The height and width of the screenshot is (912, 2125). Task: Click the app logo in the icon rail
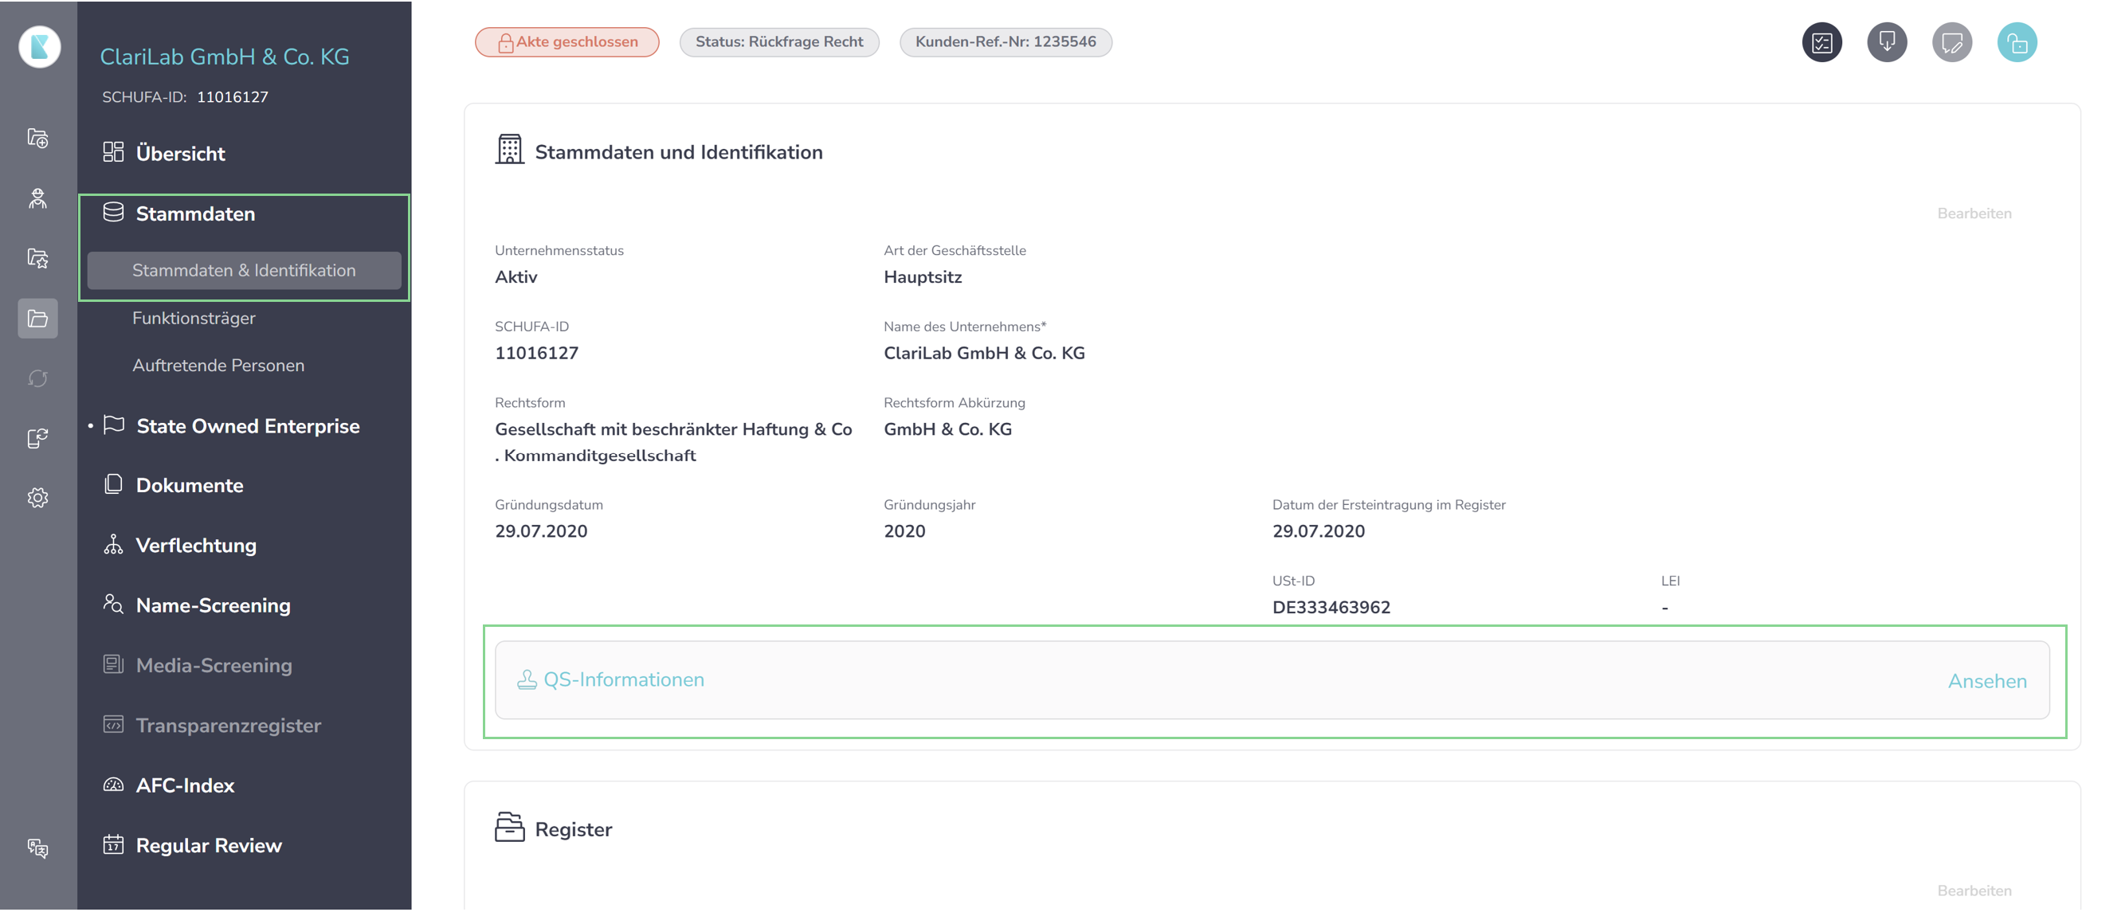[39, 45]
